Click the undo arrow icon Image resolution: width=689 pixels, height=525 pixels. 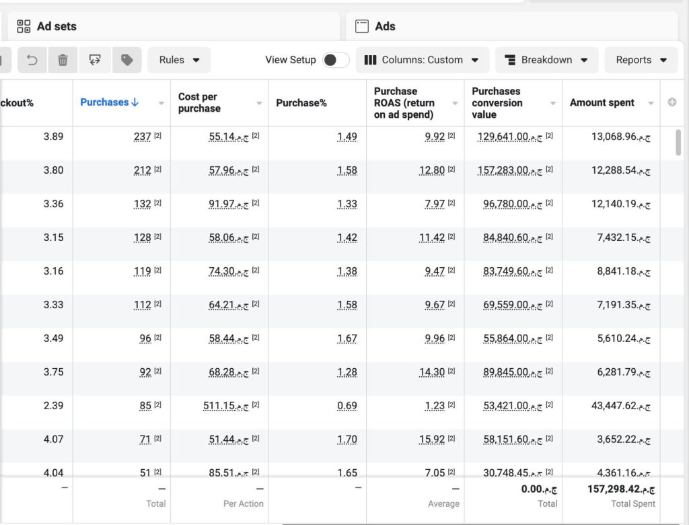(x=32, y=60)
